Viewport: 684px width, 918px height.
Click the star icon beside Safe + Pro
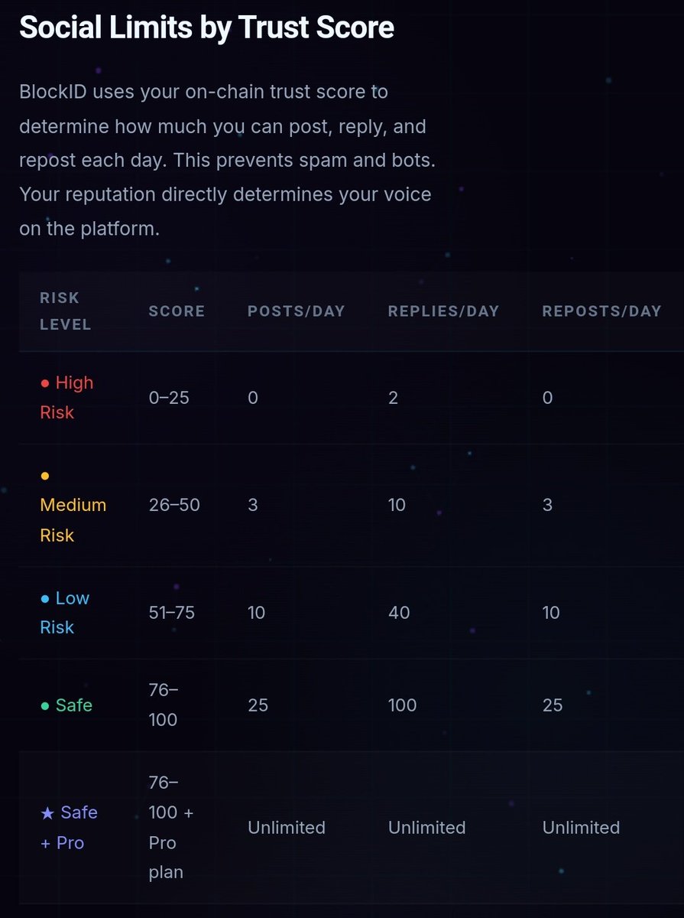47,812
